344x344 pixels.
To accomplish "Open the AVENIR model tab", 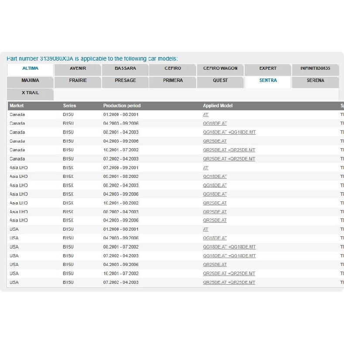I will point(78,70).
